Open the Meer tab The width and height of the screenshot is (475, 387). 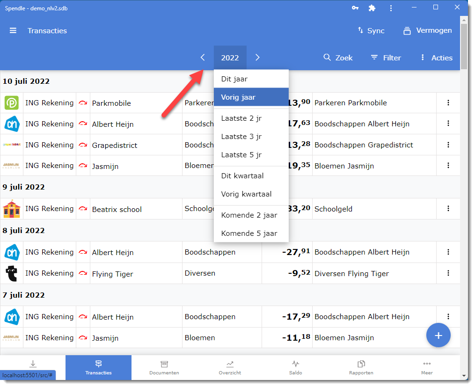tap(427, 368)
